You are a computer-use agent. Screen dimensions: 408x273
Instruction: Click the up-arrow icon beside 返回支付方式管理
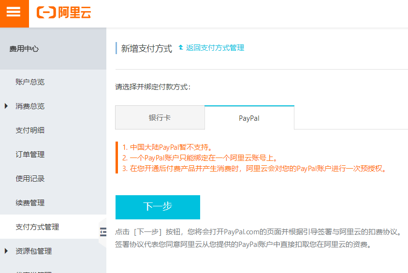(x=181, y=47)
